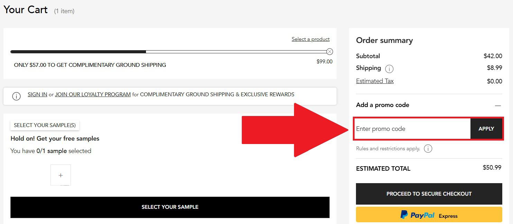
Task: Click the 'Rules and restrictions apply.' text
Action: click(x=388, y=149)
